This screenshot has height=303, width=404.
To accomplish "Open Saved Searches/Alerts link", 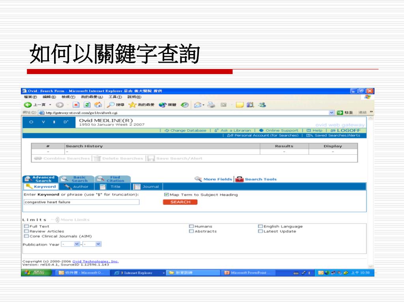I will (x=333, y=135).
